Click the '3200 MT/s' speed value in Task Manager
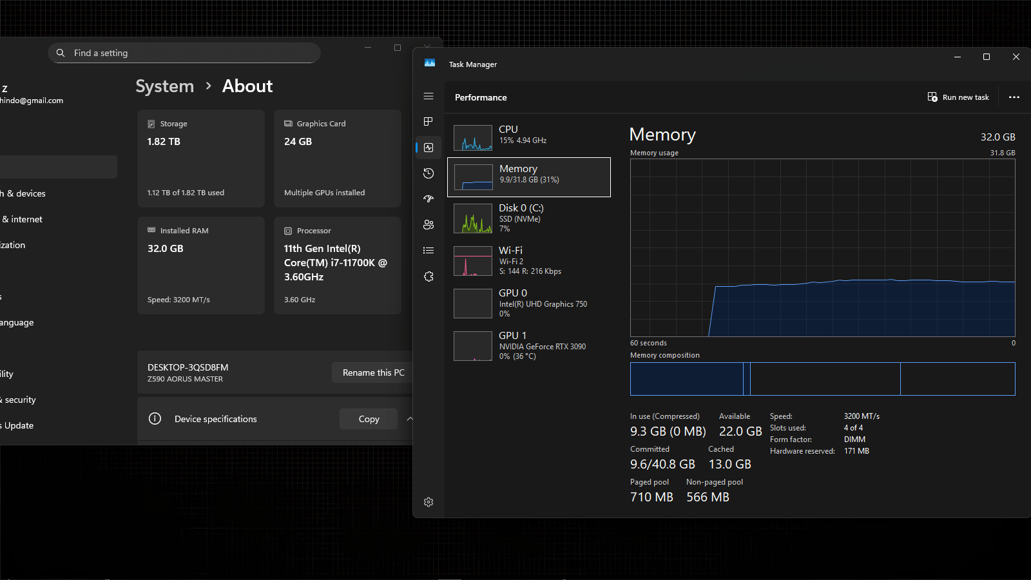 [862, 416]
